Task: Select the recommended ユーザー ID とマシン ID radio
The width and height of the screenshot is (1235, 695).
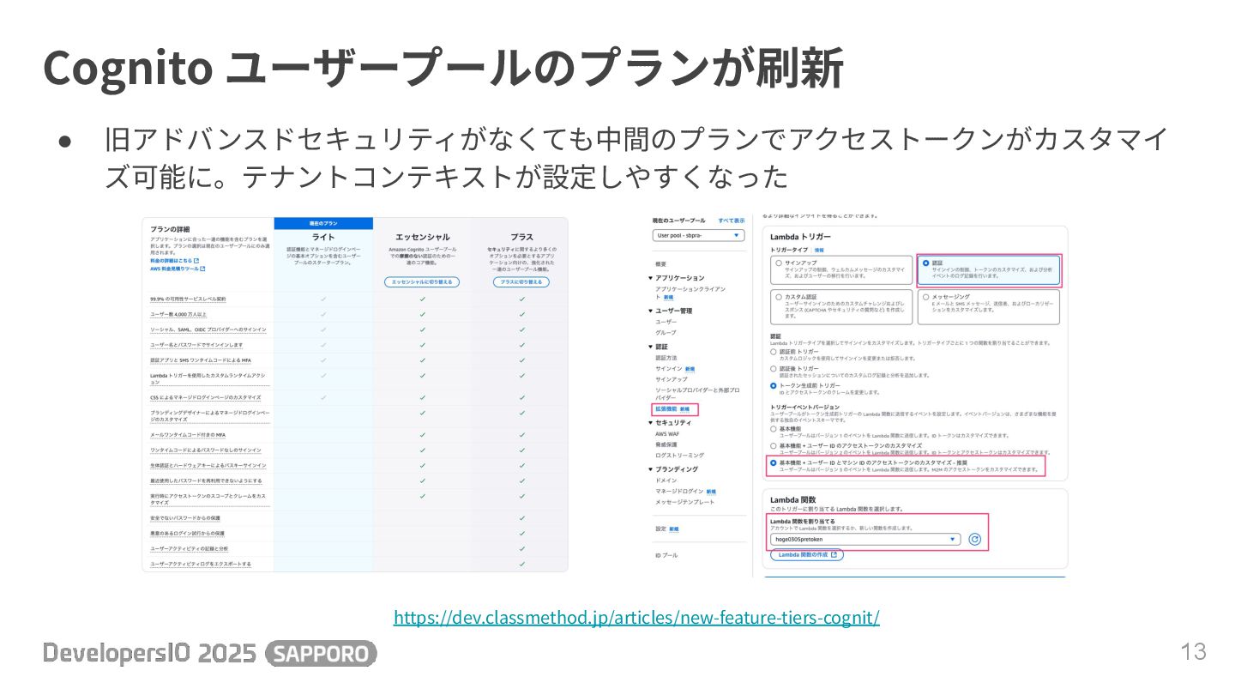Action: pyautogui.click(x=774, y=462)
